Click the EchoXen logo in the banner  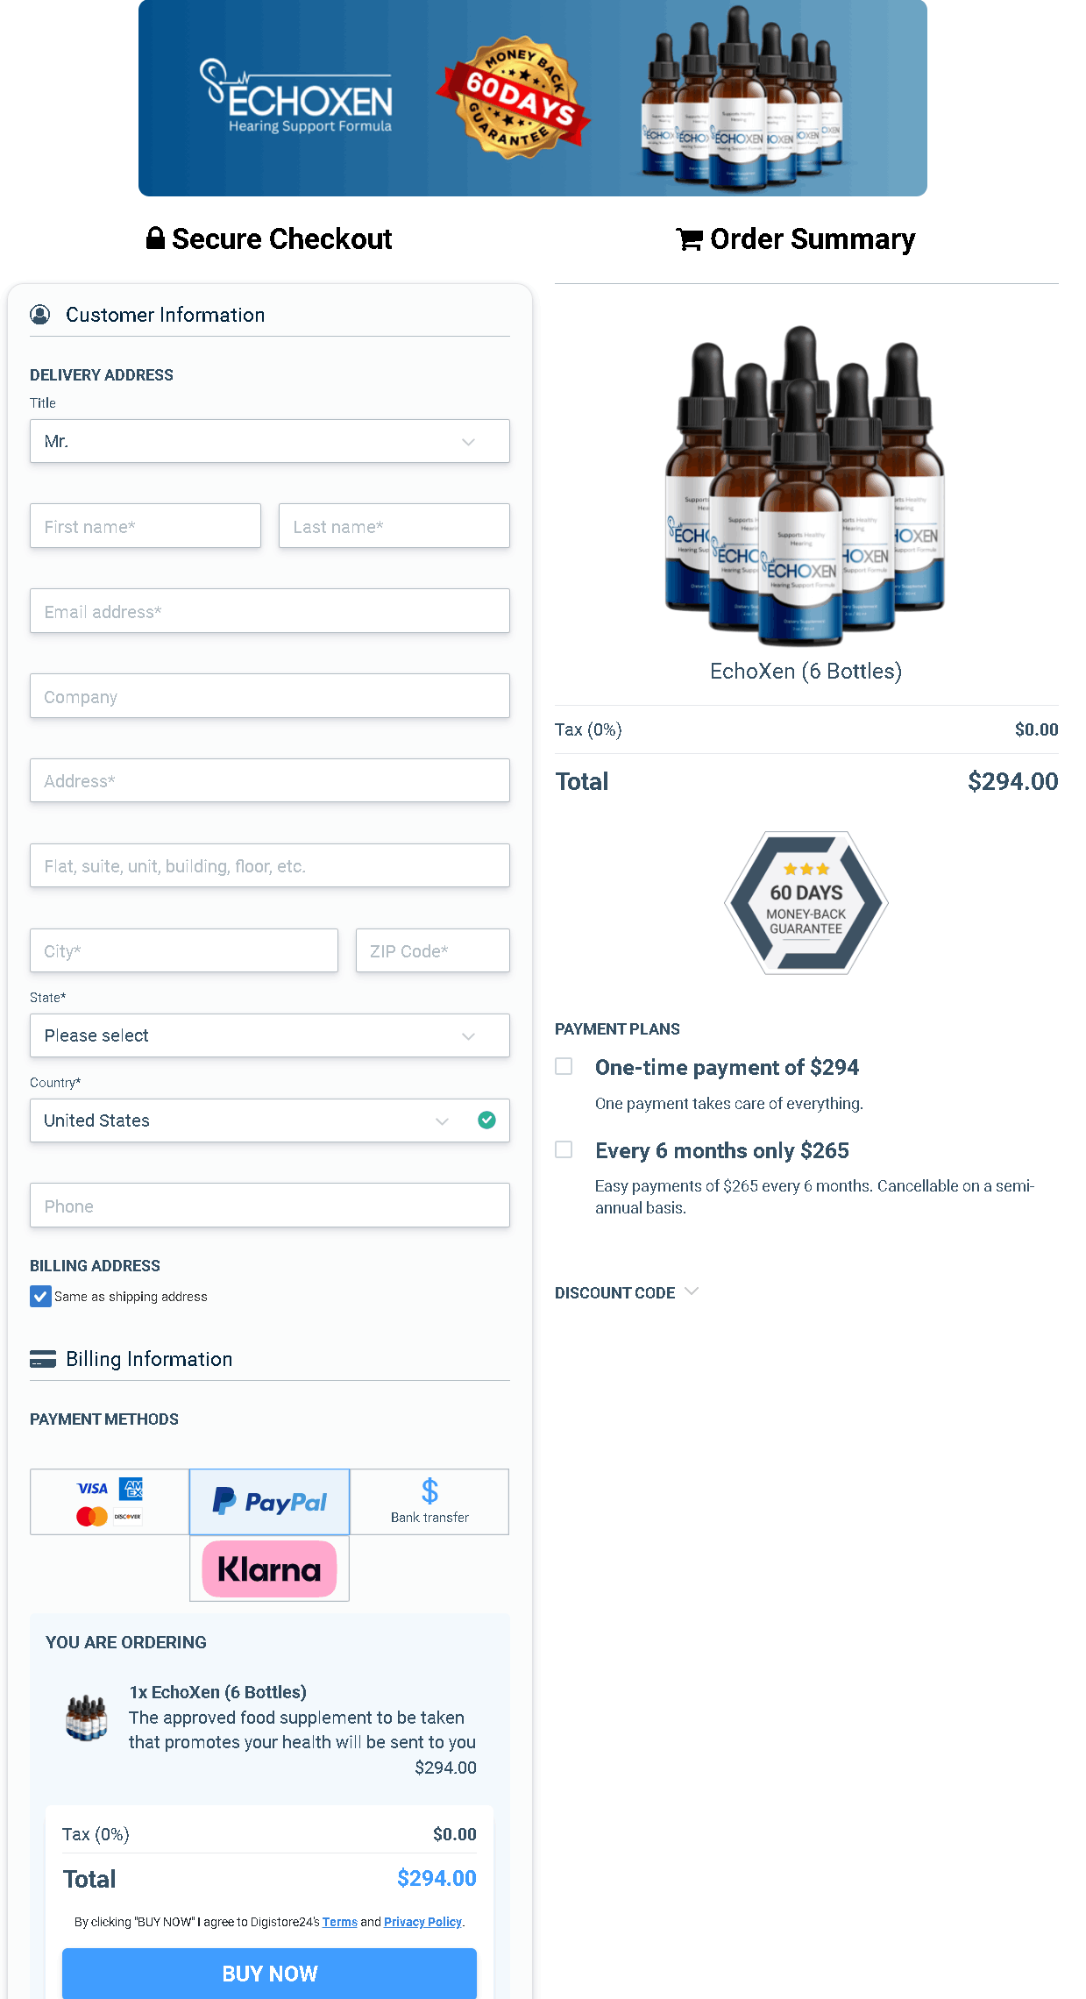296,96
